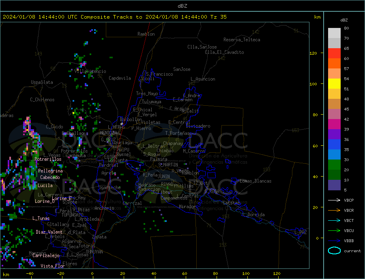Image resolution: width=365 pixels, height=279 pixels.
Task: Select the dark purple 5 dBZ swatch
Action: tap(334, 185)
